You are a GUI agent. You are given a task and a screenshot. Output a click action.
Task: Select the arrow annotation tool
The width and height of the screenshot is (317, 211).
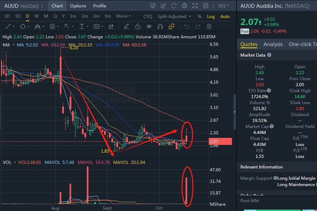pos(67,26)
